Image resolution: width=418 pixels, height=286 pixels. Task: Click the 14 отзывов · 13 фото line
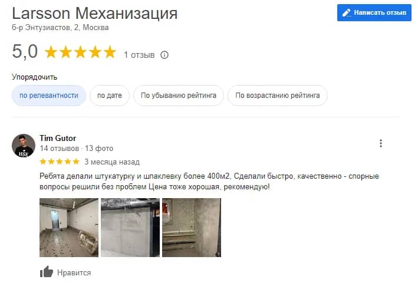77,149
